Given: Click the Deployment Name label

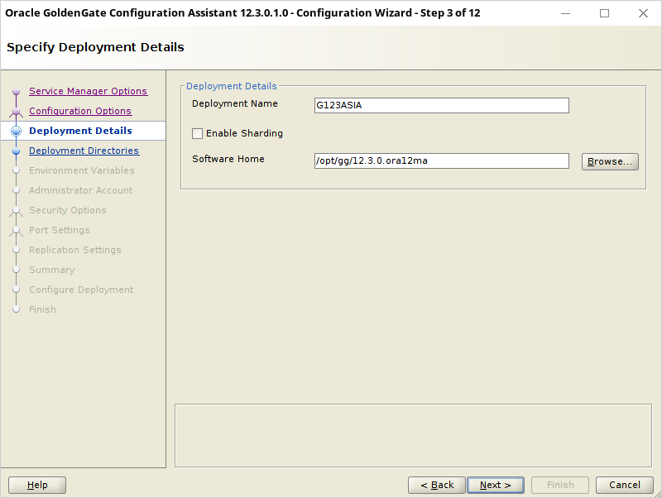Looking at the screenshot, I should (235, 103).
